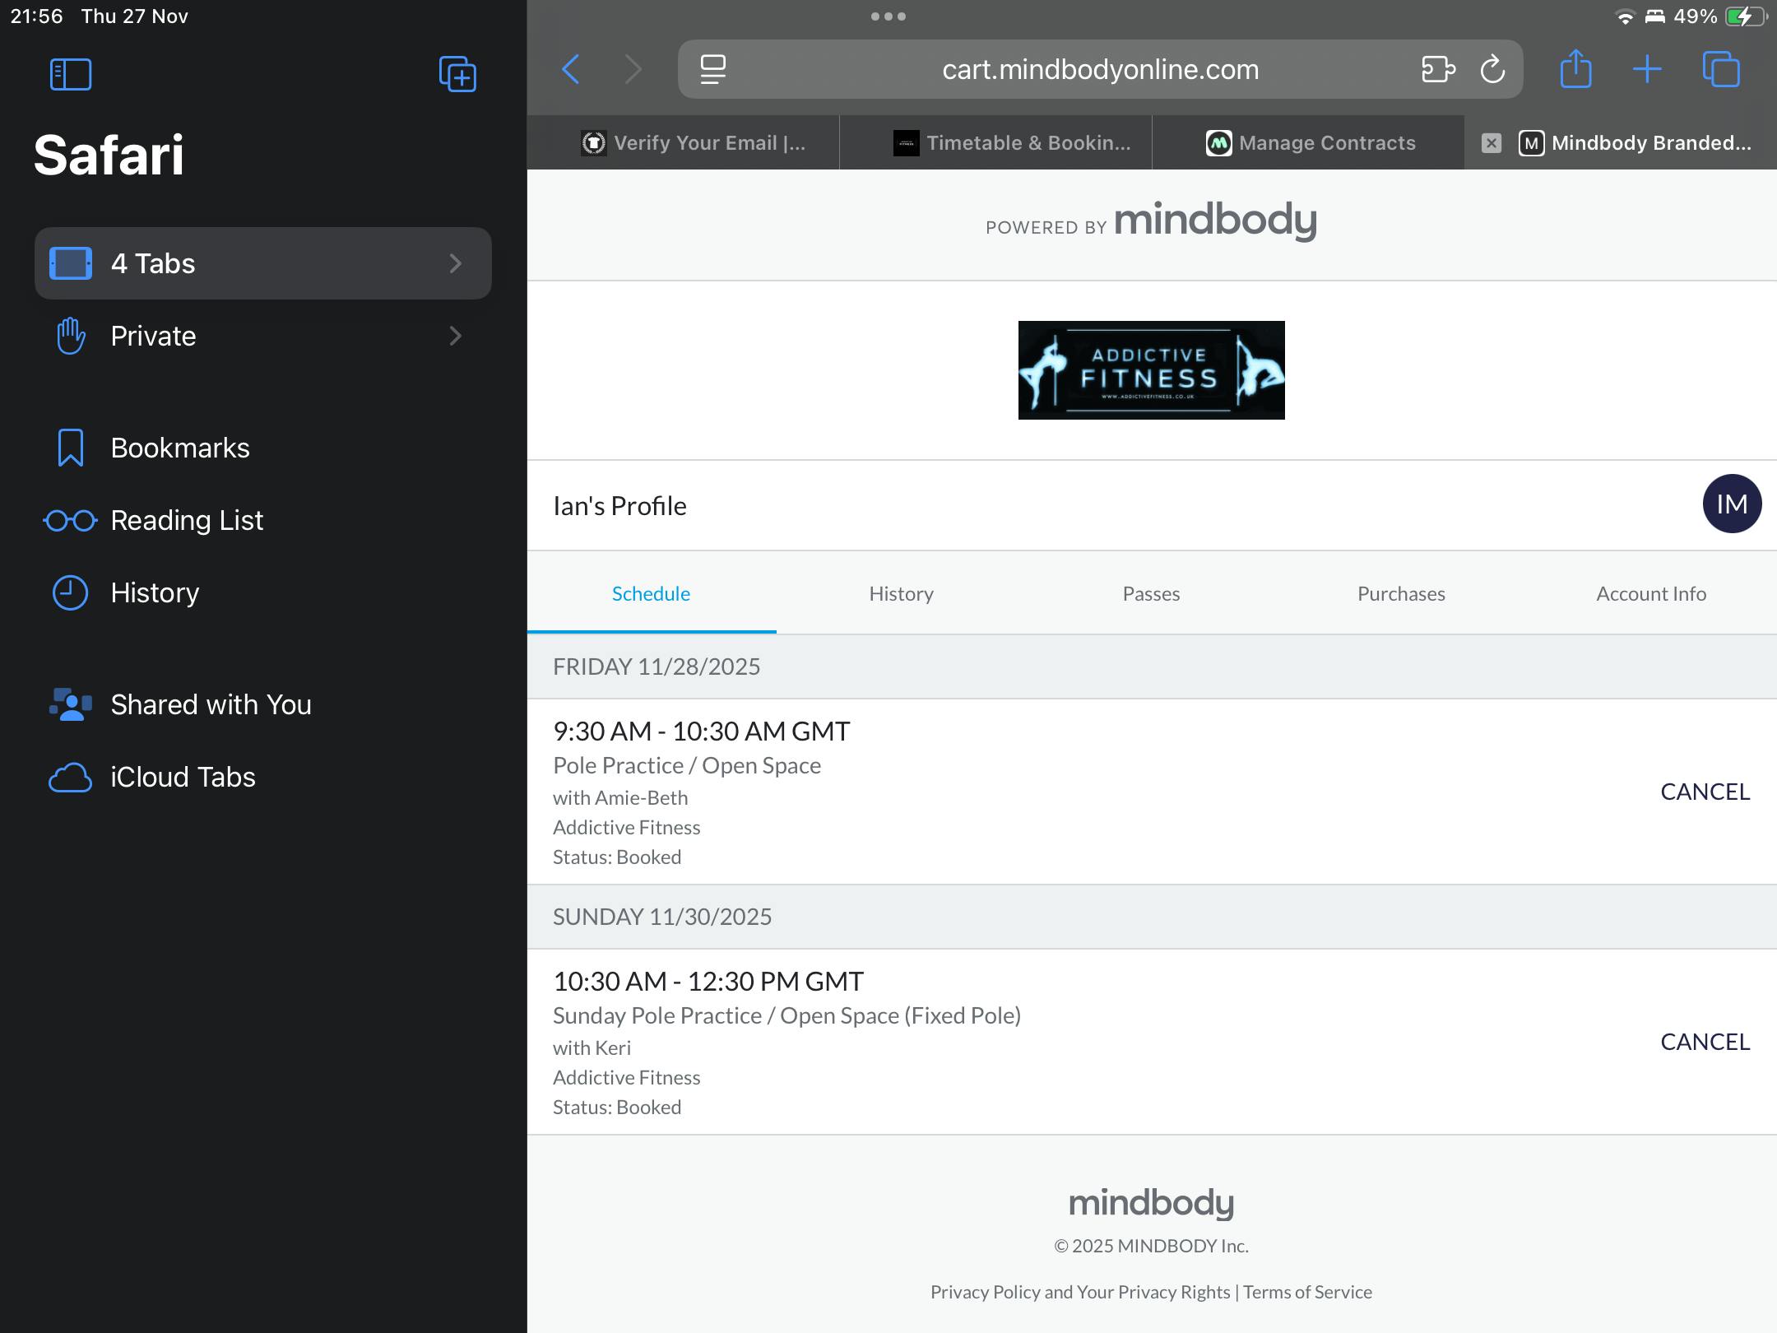The height and width of the screenshot is (1333, 1777).
Task: Cancel the Friday Pole Practice booking
Action: [1705, 792]
